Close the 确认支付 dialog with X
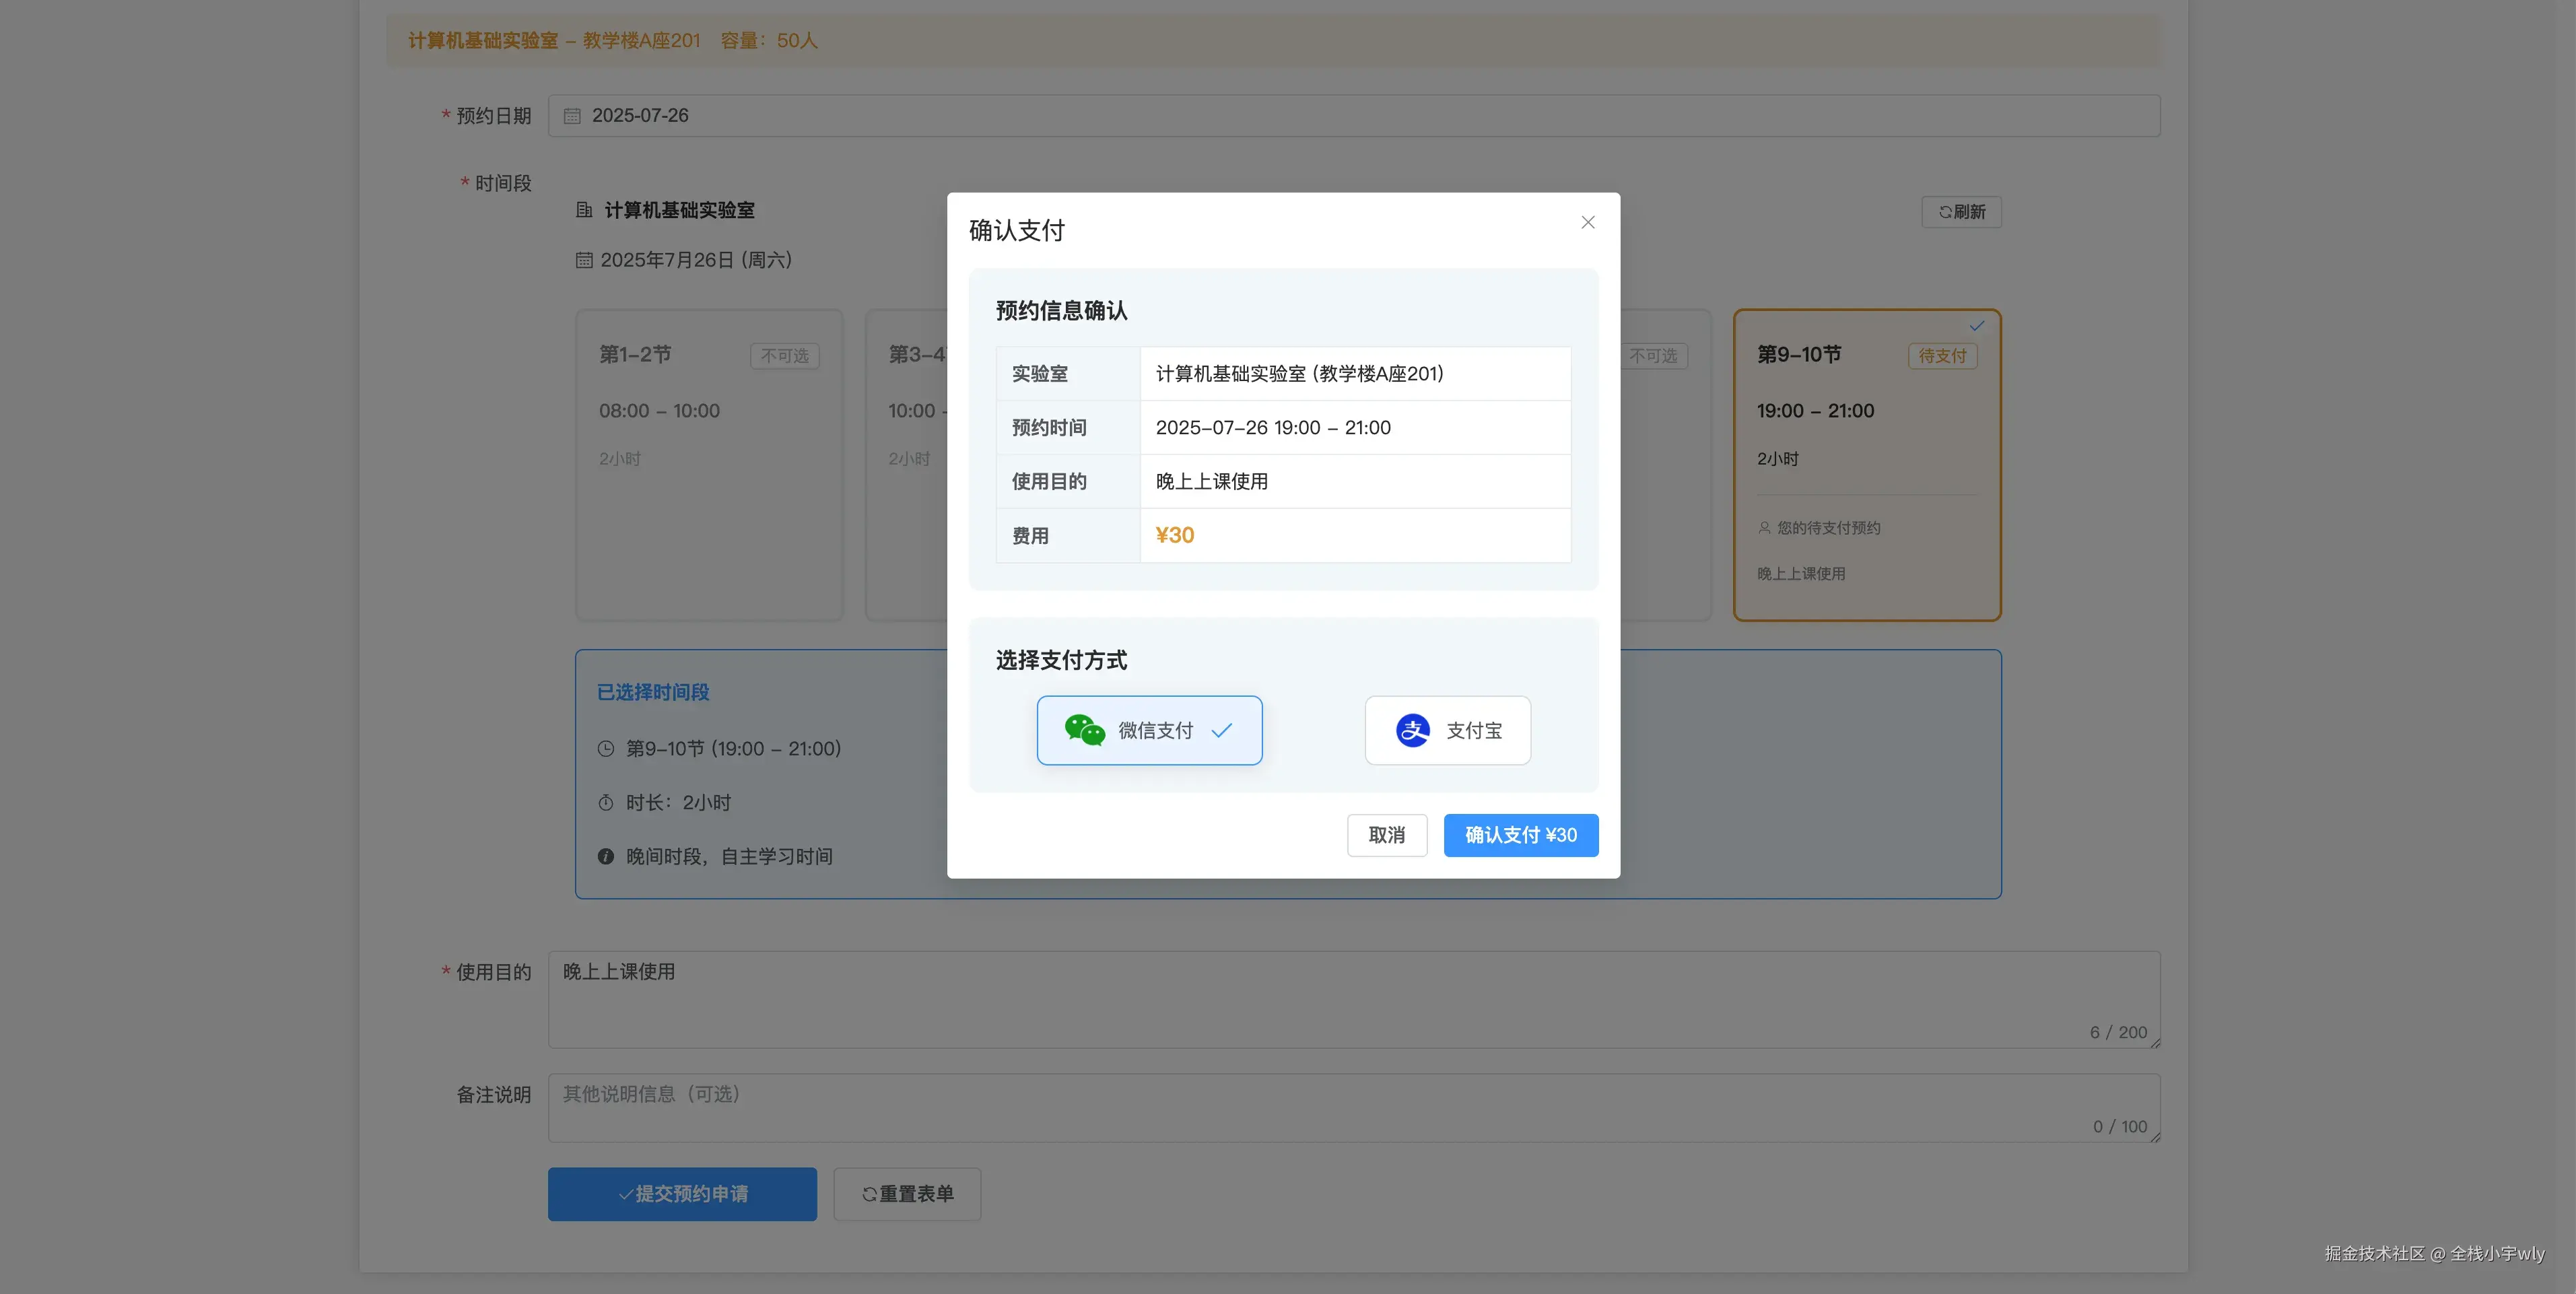Screen dimensions: 2576x1294 click(x=1587, y=223)
